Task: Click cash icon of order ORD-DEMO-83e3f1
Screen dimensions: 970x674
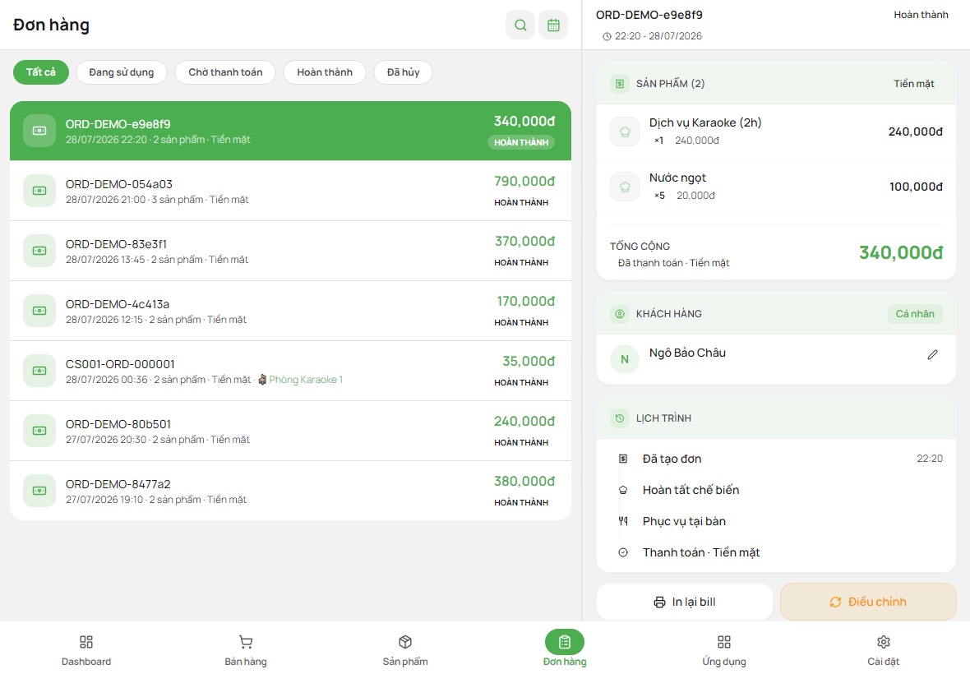Action: [39, 251]
